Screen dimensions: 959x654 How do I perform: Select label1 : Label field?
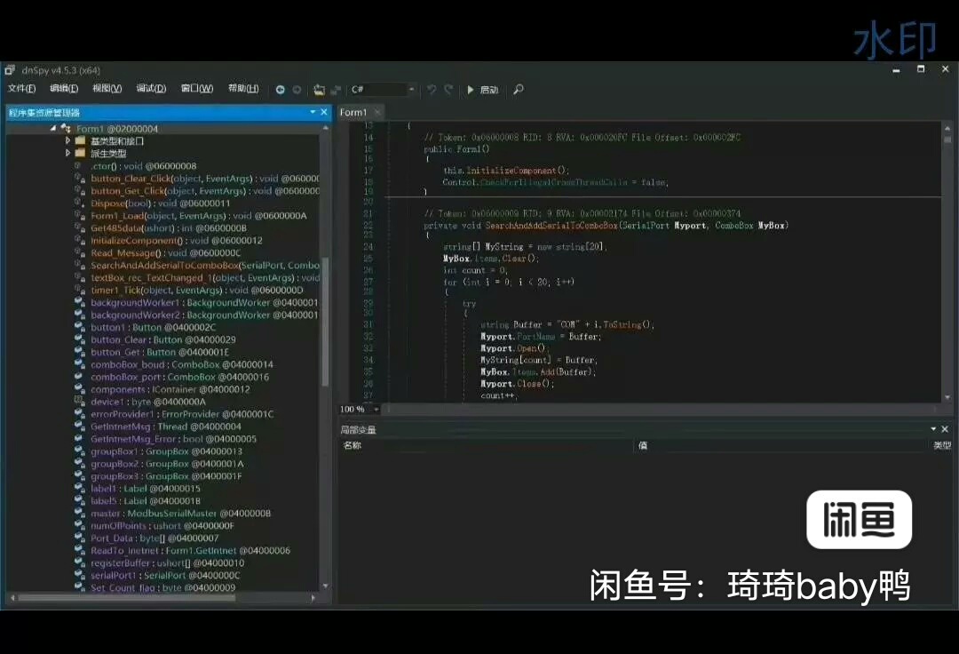(146, 488)
